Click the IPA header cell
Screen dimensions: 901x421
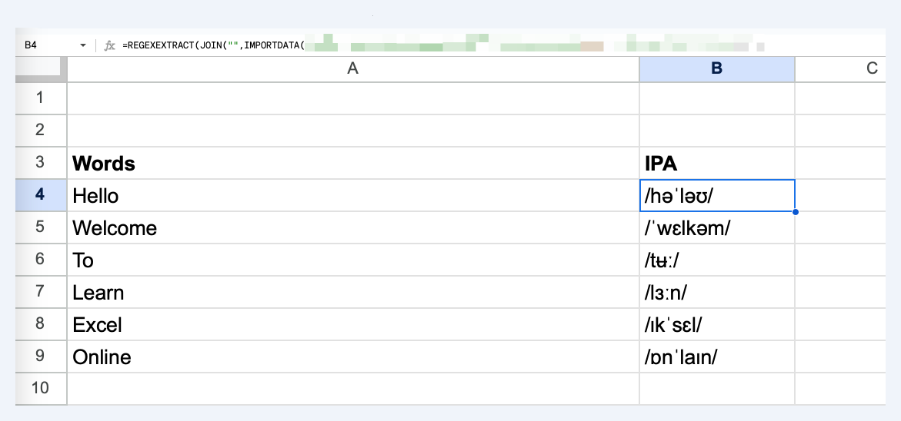pyautogui.click(x=716, y=163)
